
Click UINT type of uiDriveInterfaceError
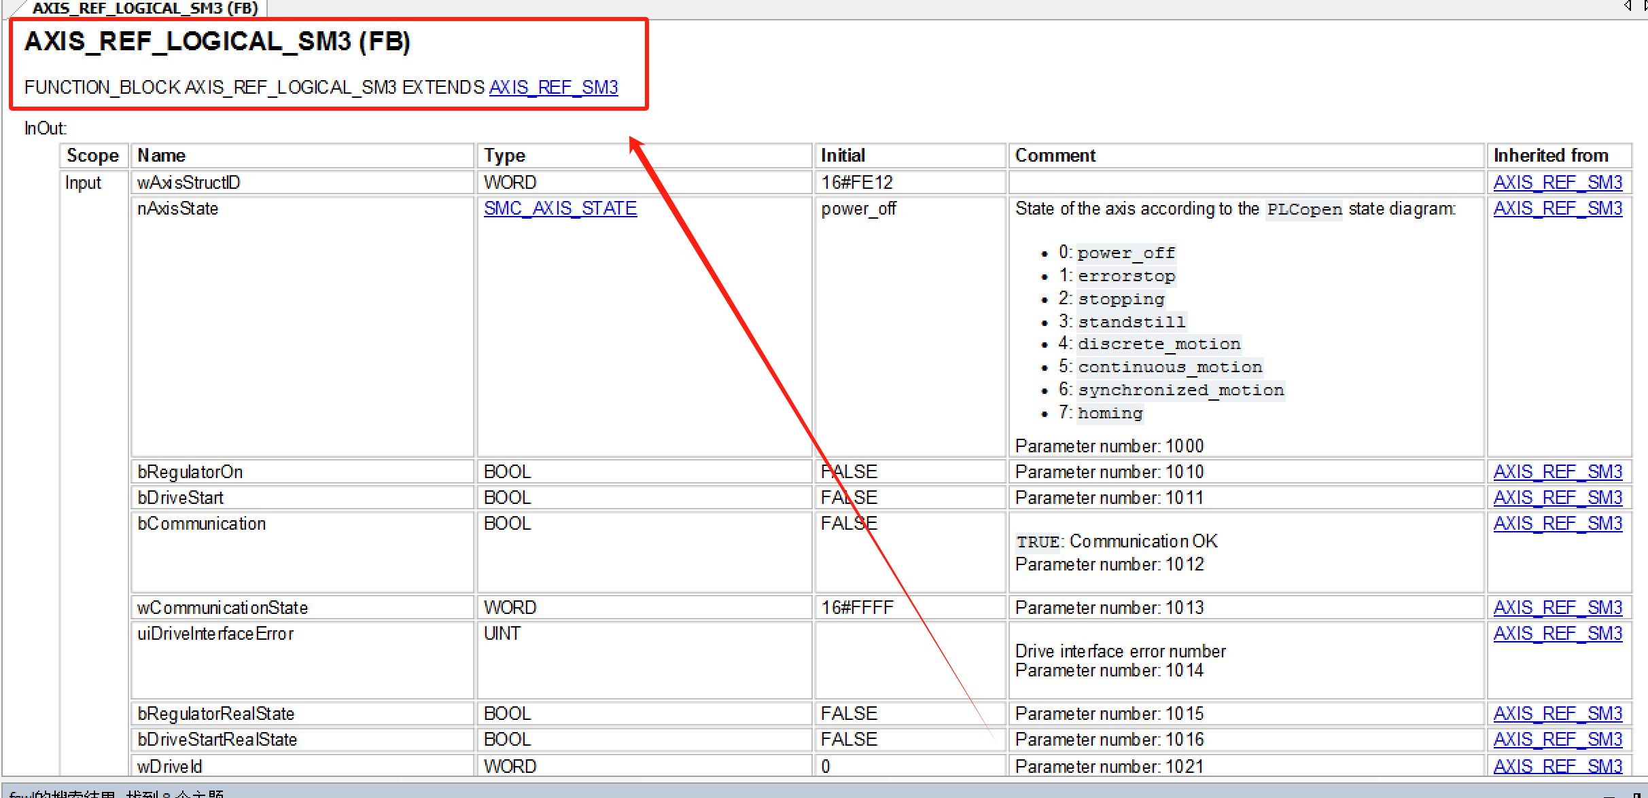pyautogui.click(x=502, y=634)
